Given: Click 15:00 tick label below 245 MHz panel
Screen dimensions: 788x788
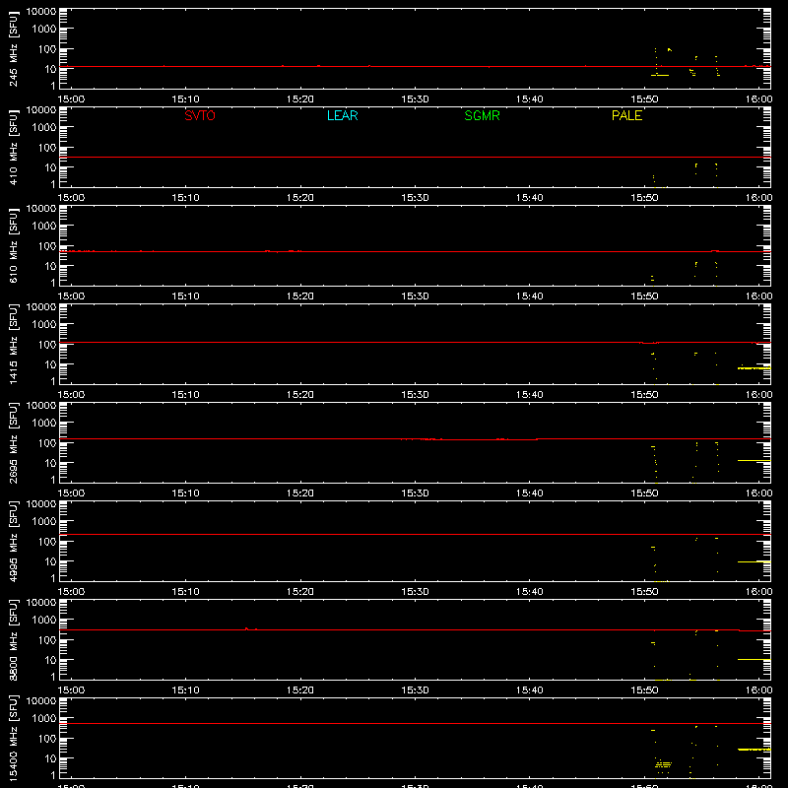Looking at the screenshot, I should [71, 99].
